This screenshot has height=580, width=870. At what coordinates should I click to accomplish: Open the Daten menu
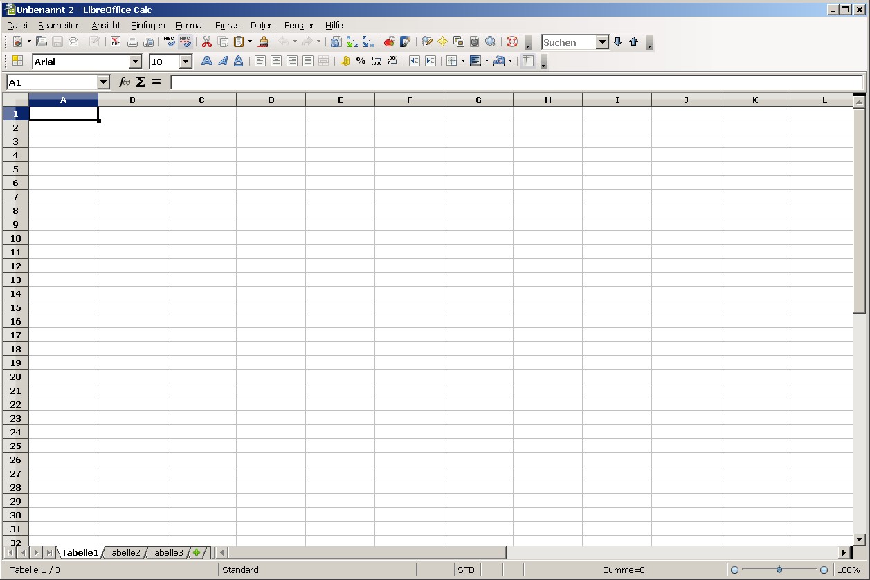click(262, 25)
